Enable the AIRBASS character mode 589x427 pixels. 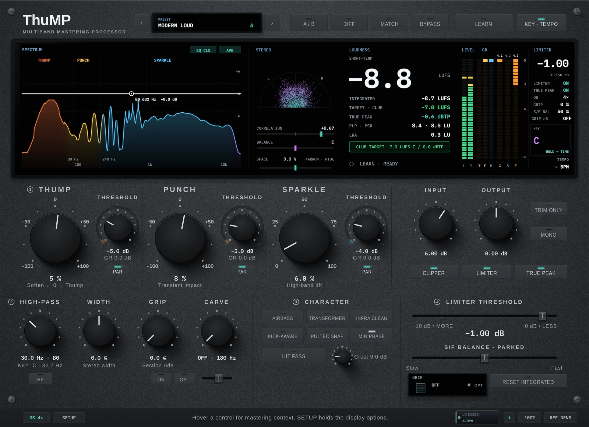click(x=282, y=317)
